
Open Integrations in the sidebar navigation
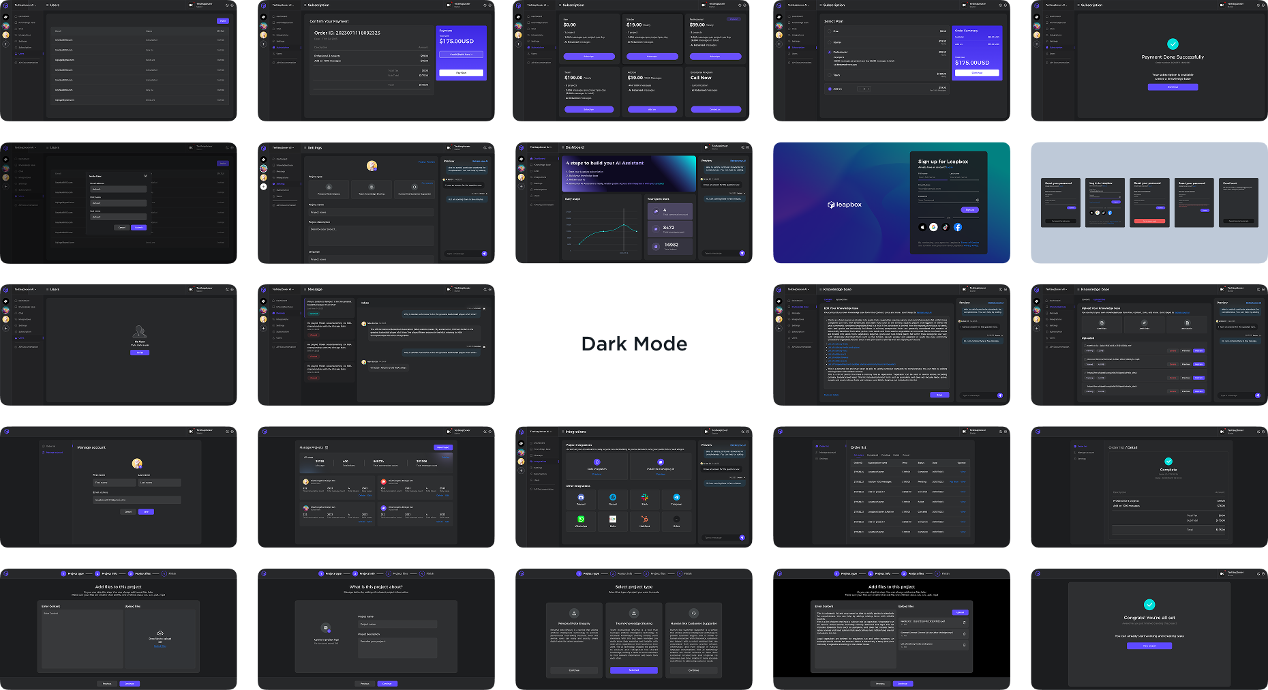[x=539, y=461]
